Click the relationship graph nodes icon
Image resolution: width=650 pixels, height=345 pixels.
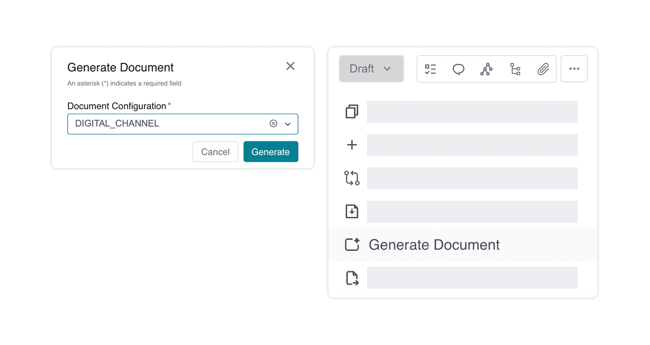[x=486, y=69]
